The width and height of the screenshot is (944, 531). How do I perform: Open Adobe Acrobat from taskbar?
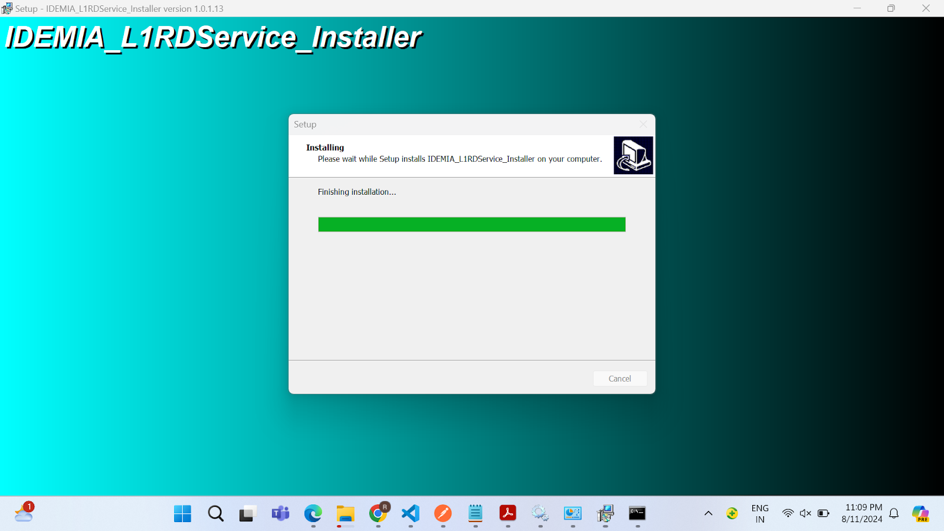(x=508, y=514)
